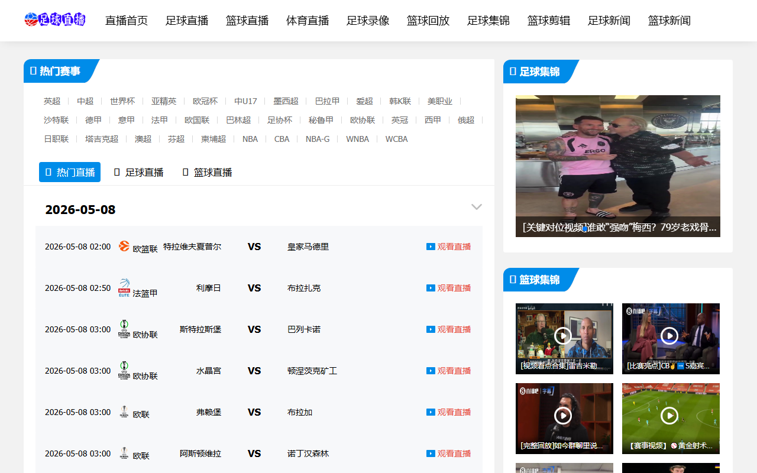Select NBA-G league filter
The width and height of the screenshot is (757, 473).
(318, 139)
